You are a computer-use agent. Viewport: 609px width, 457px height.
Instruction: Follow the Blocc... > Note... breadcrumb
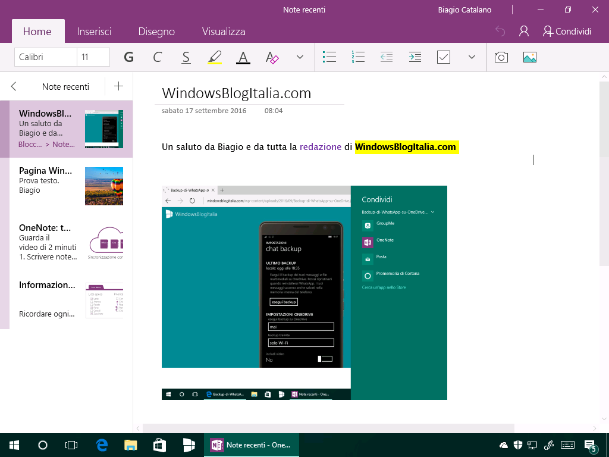46,145
